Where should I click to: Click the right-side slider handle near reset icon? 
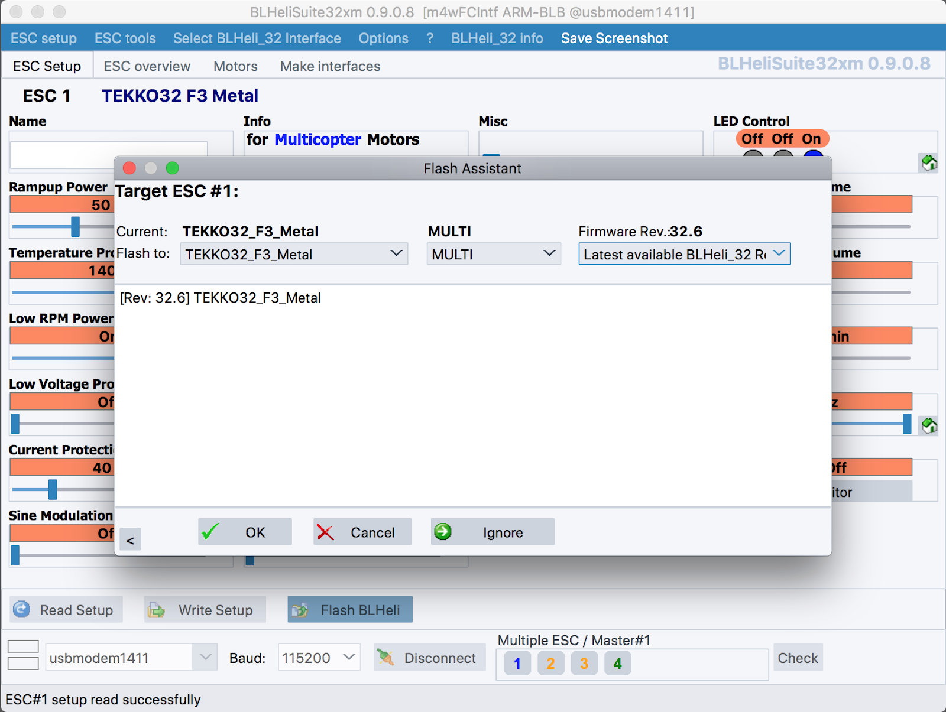click(x=907, y=424)
